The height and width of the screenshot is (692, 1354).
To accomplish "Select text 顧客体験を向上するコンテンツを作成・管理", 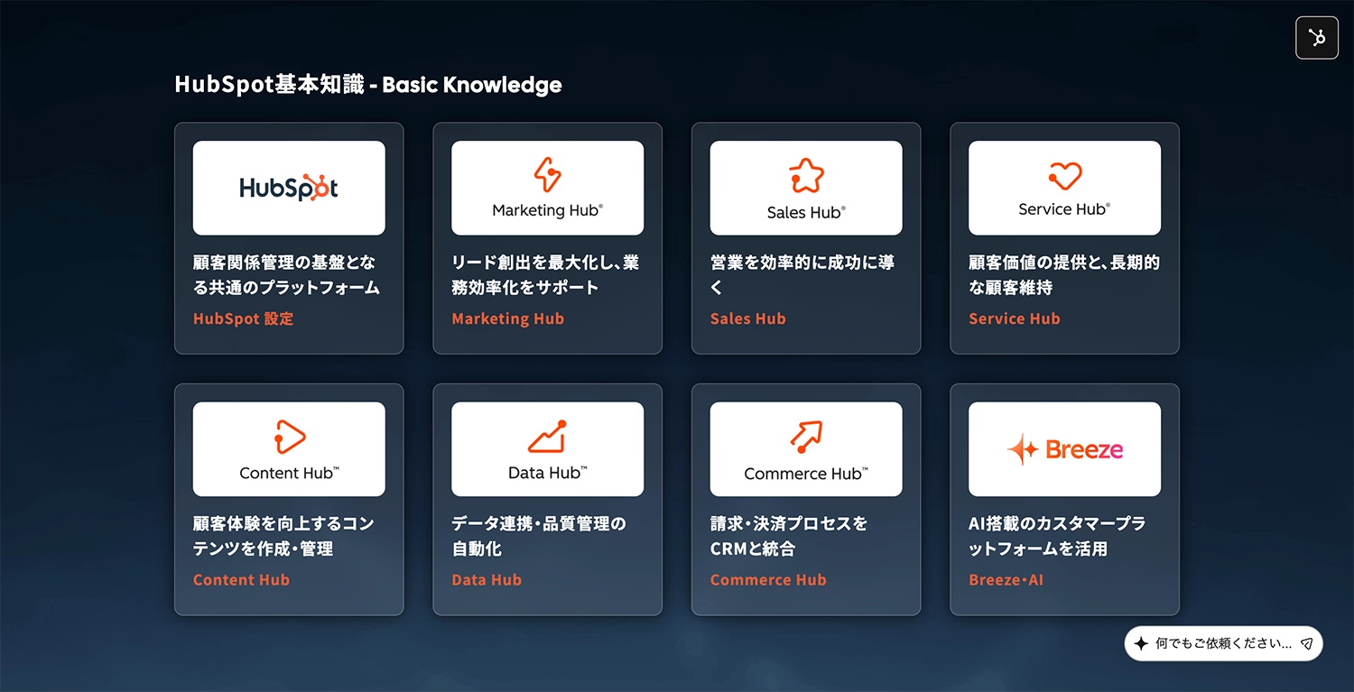I will [283, 536].
